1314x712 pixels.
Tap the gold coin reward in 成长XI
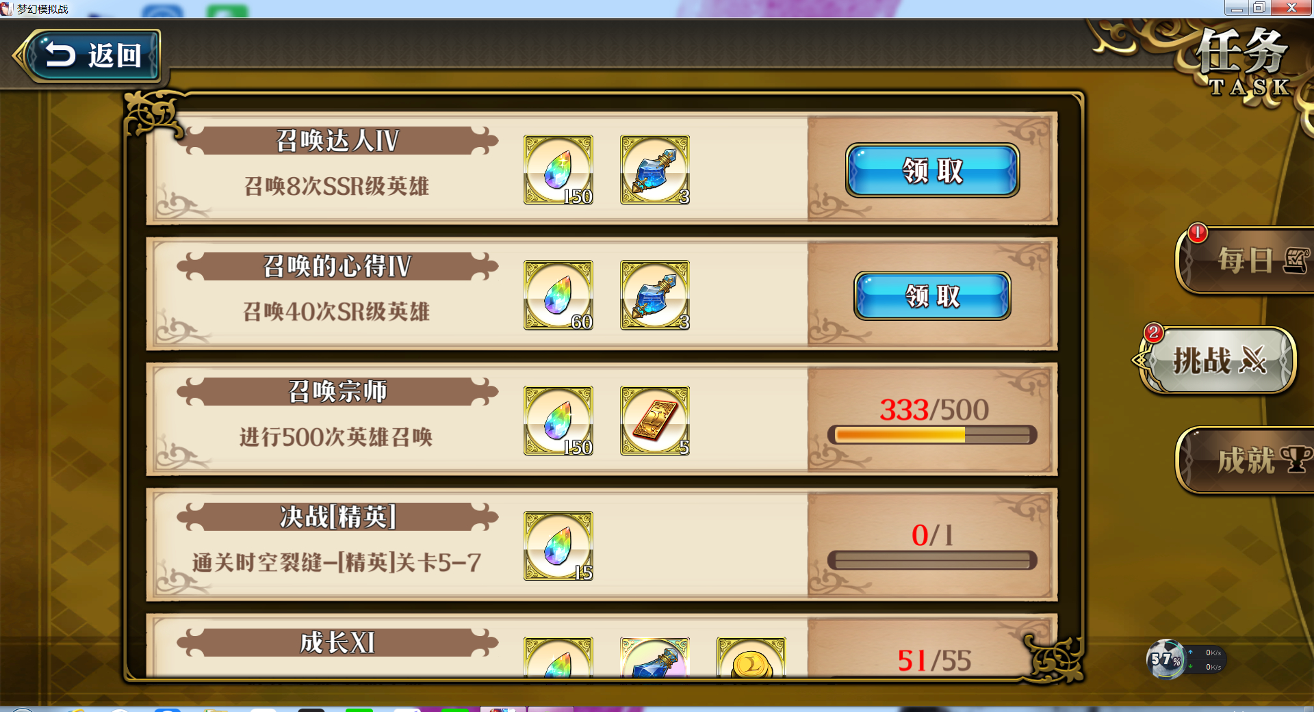751,658
